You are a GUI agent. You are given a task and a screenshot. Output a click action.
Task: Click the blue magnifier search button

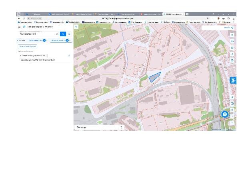tap(63, 34)
